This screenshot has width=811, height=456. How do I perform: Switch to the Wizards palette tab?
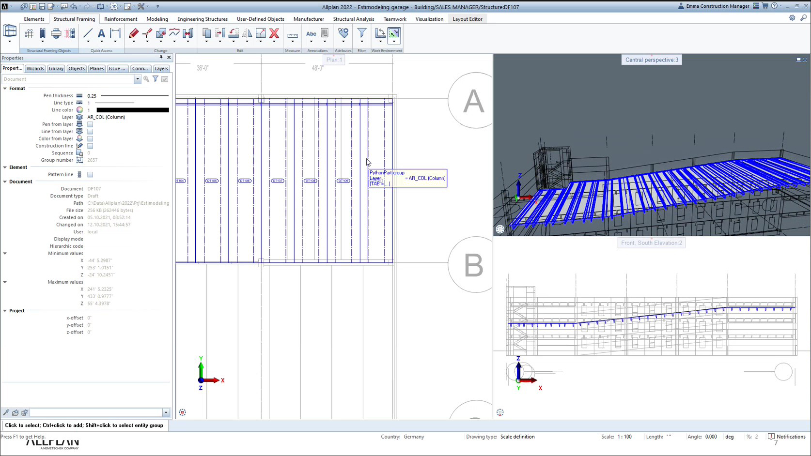point(35,69)
